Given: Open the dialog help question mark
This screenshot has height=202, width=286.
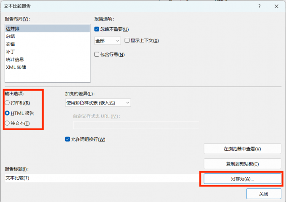Looking at the screenshot, I should pos(260,6).
